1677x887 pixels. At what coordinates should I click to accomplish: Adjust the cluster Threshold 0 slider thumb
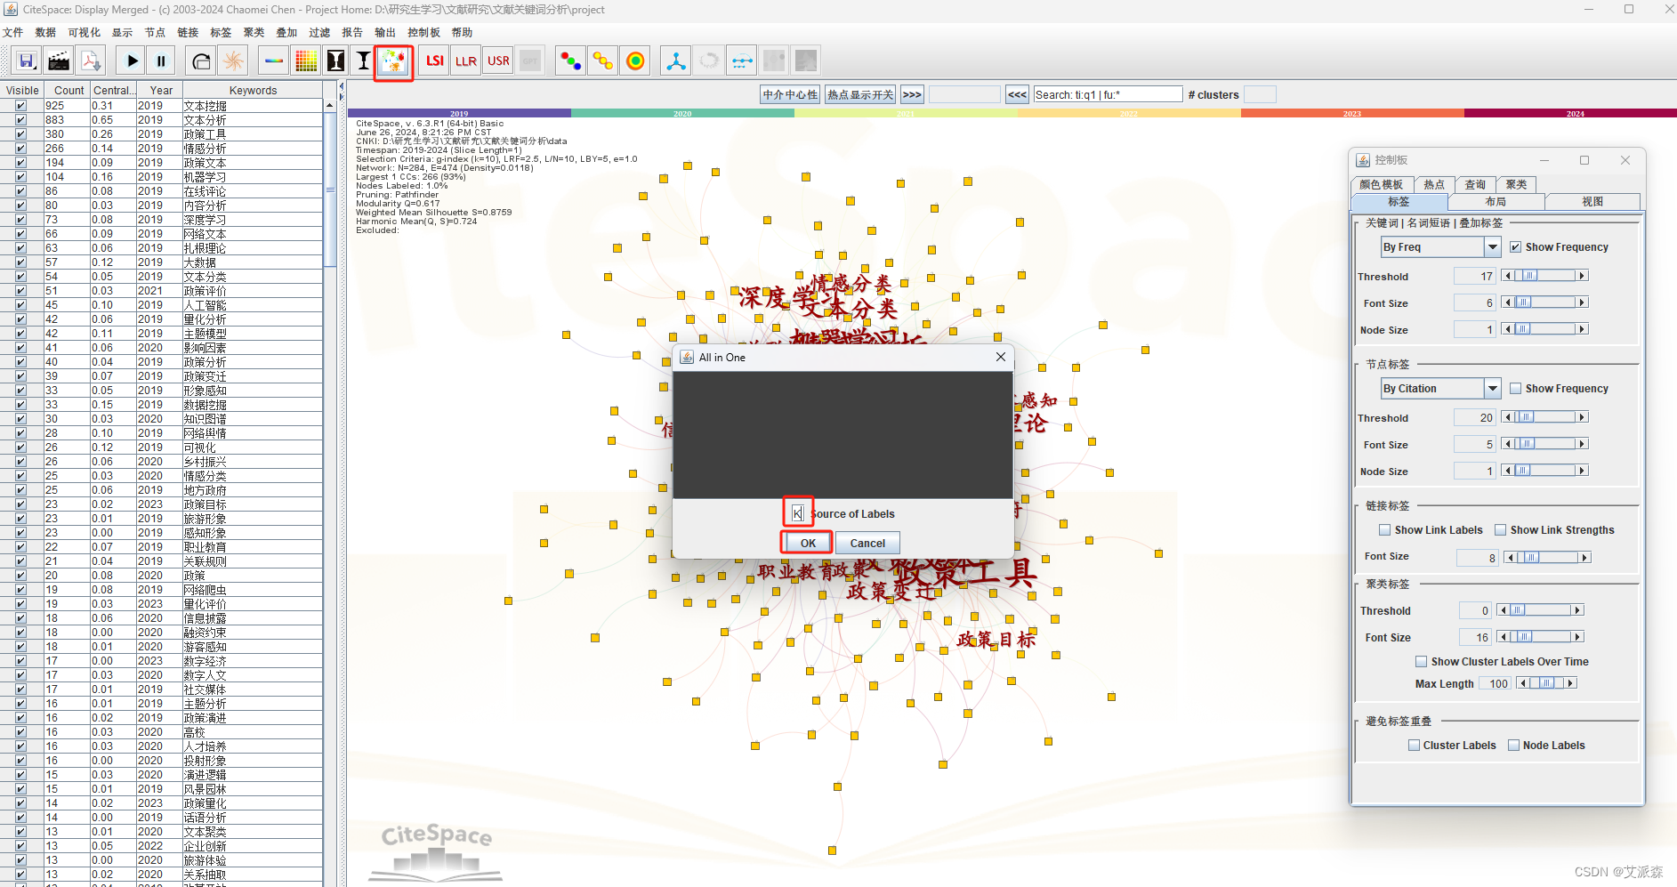click(x=1518, y=610)
